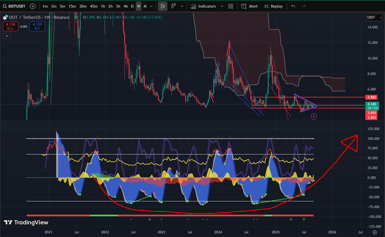Select the 4h timeframe
This screenshot has height=237, width=385.
(126, 6)
